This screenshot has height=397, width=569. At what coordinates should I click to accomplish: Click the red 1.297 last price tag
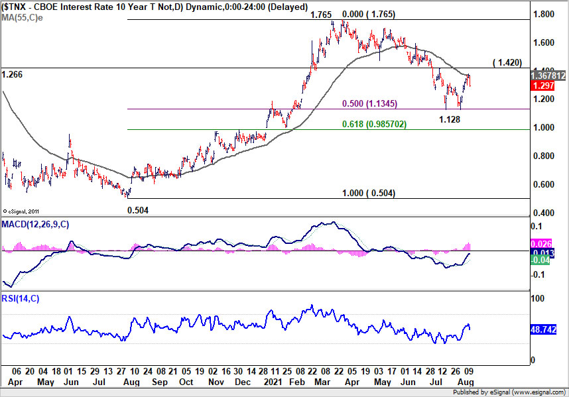click(542, 86)
